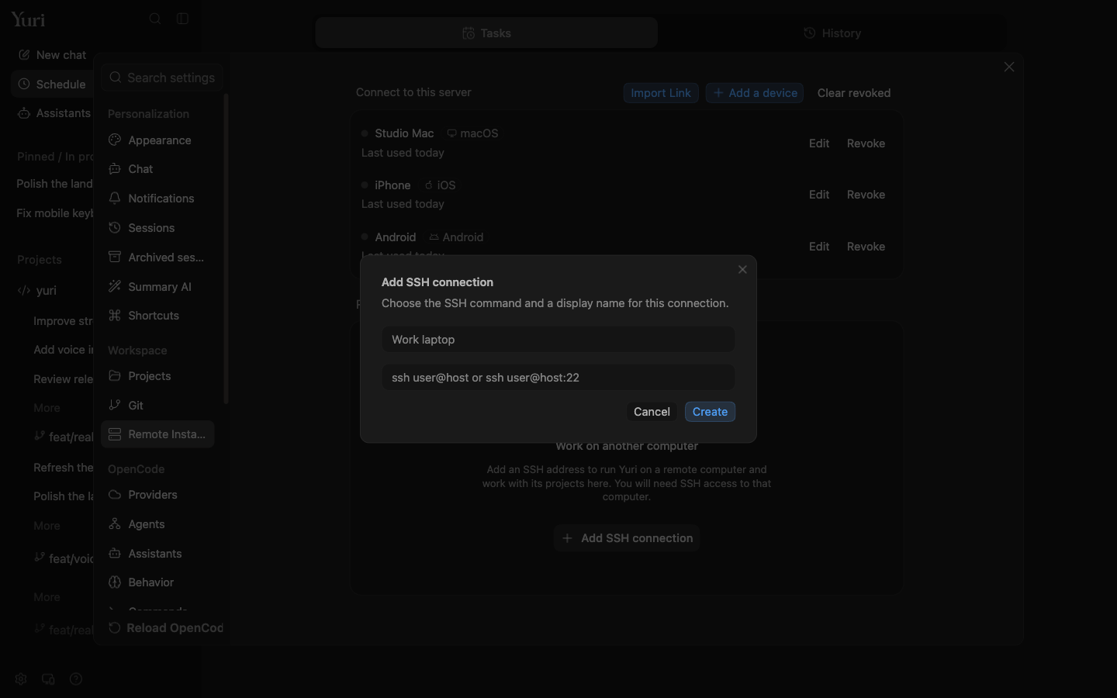This screenshot has height=698, width=1117.
Task: Click the Yuri logo
Action: (28, 19)
